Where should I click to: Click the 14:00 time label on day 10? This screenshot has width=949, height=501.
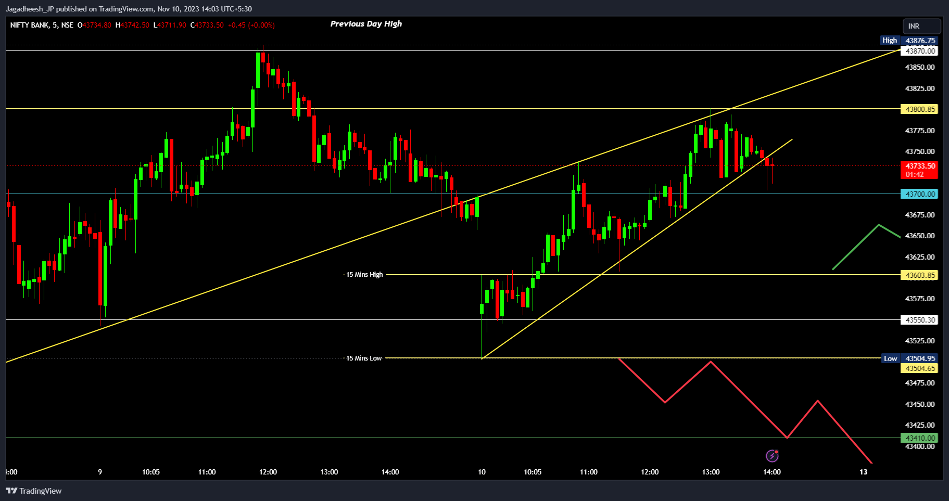tap(772, 472)
